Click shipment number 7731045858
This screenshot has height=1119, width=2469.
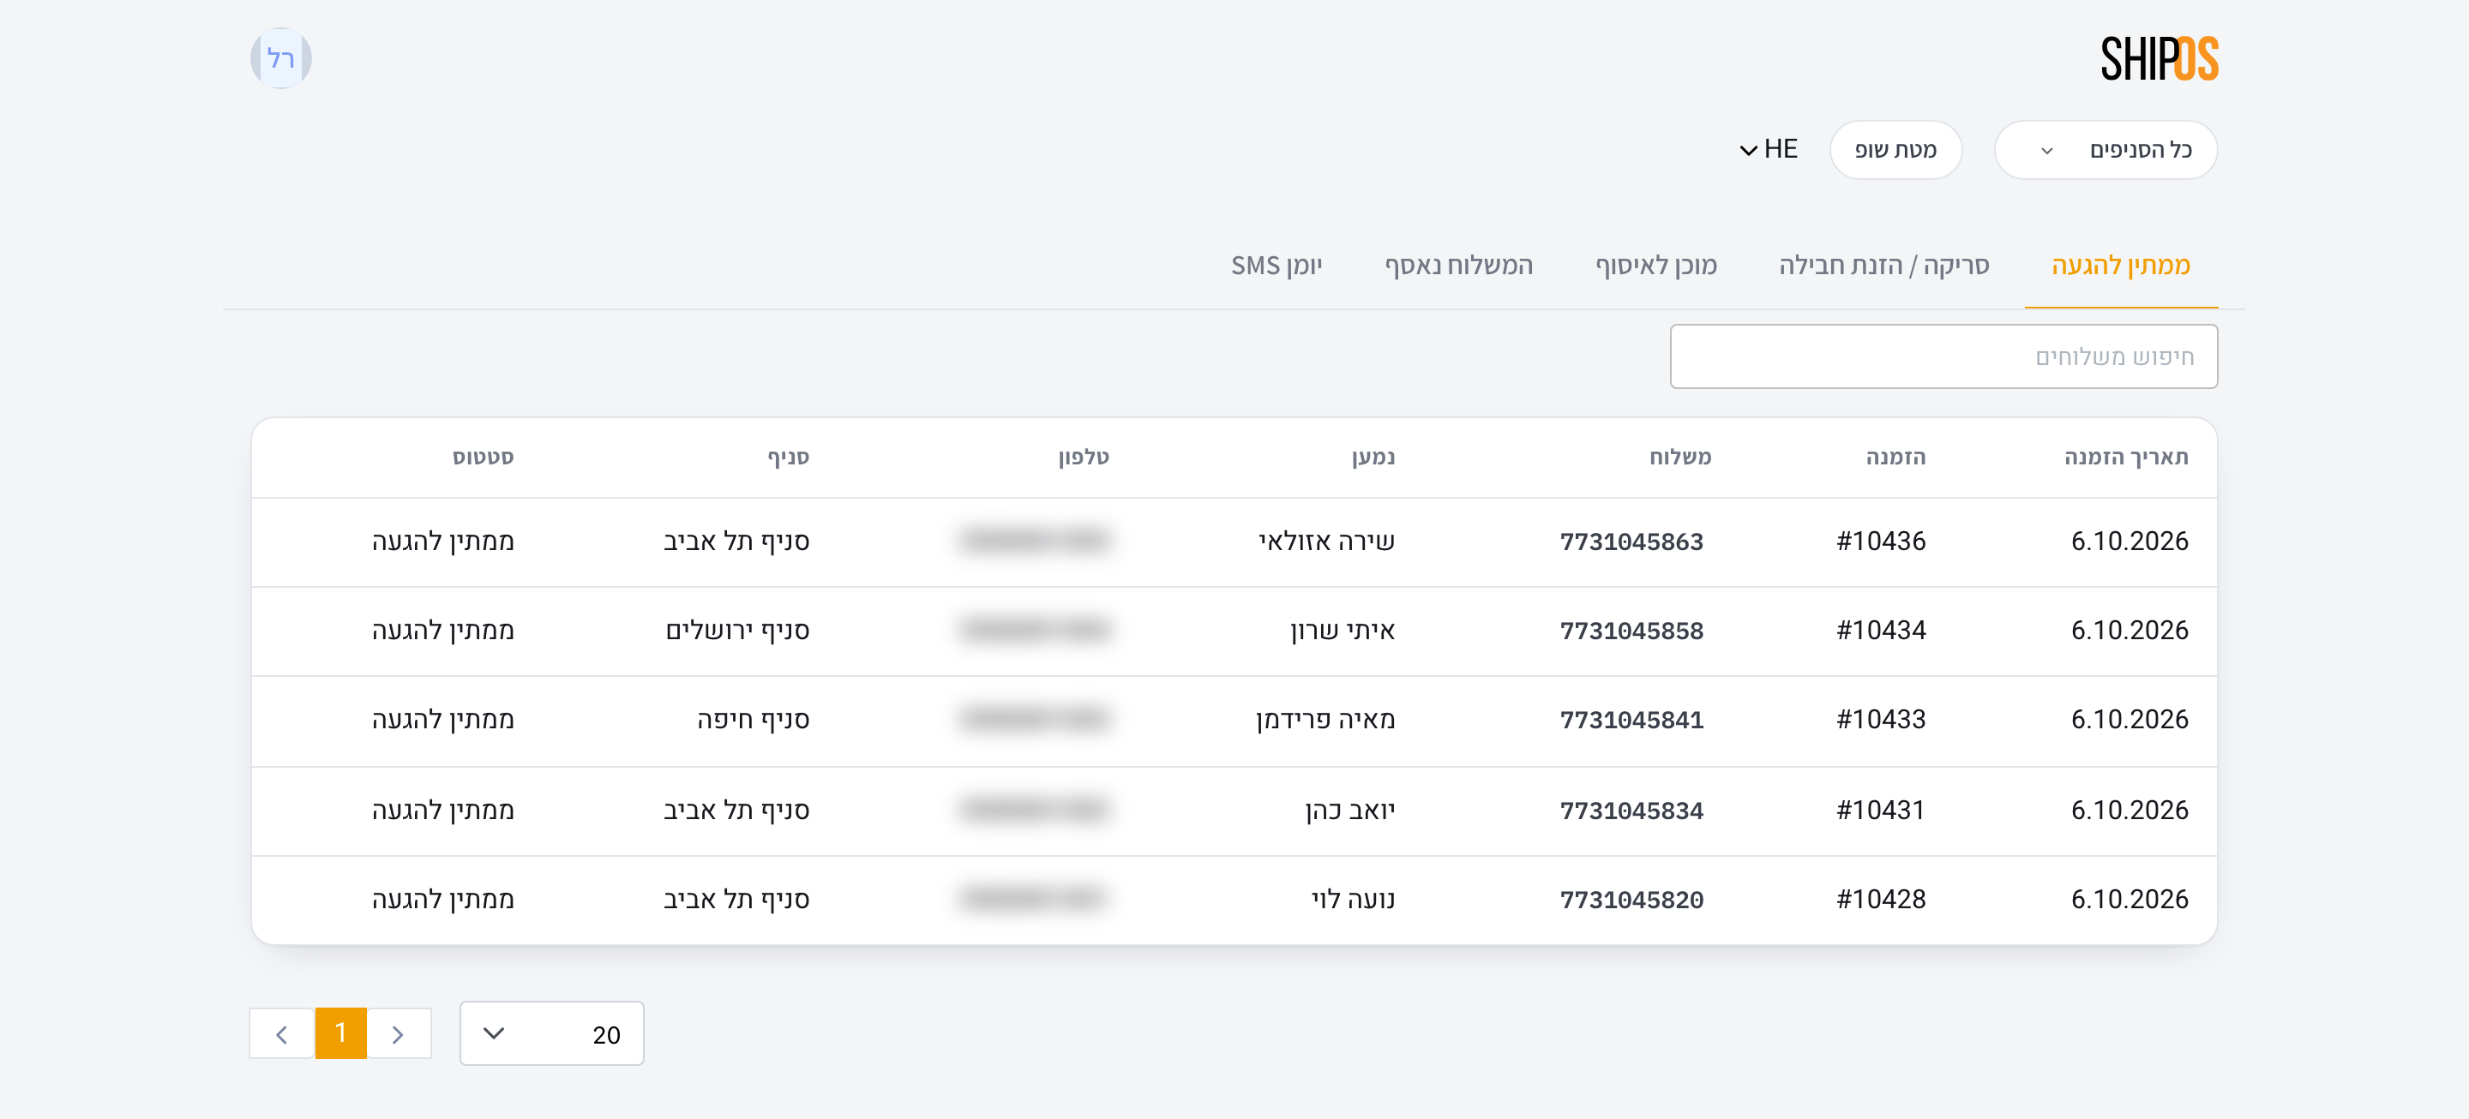pos(1631,631)
